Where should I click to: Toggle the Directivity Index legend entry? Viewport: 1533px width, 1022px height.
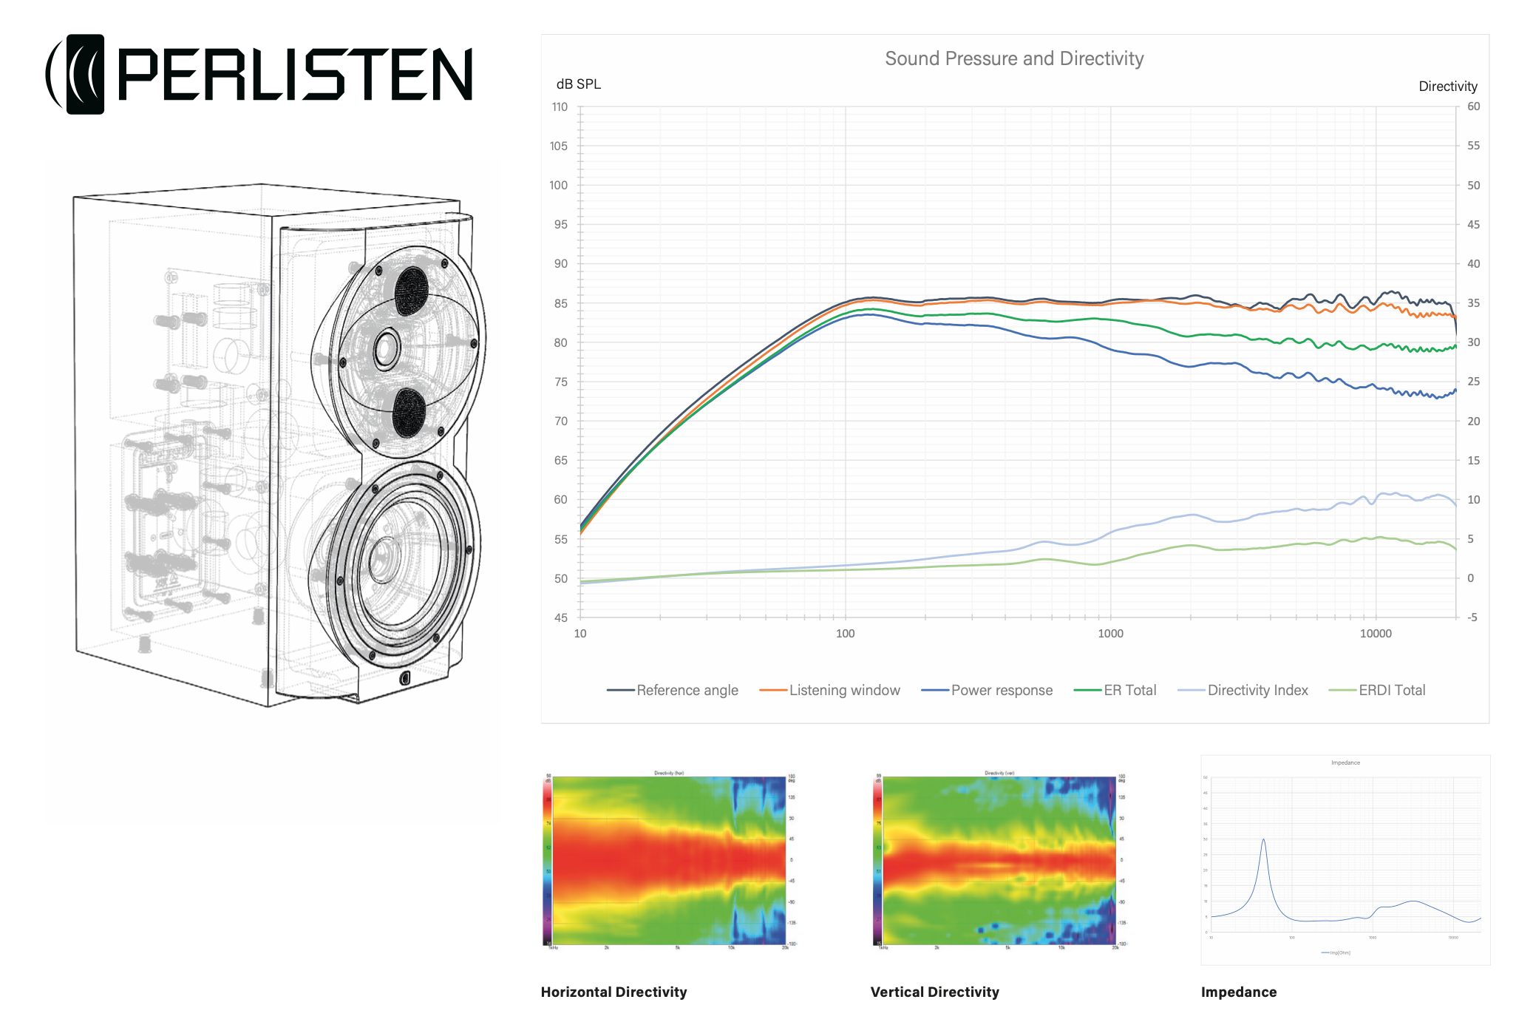(1257, 690)
